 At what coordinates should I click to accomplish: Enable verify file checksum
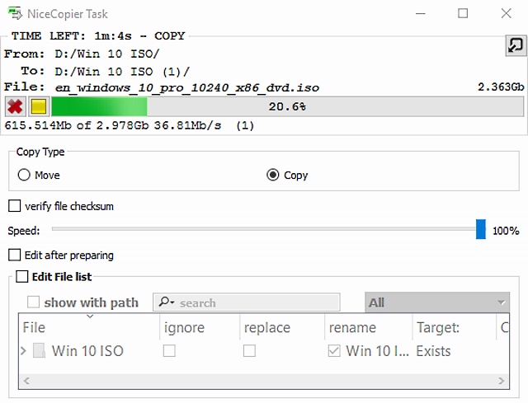pos(15,206)
